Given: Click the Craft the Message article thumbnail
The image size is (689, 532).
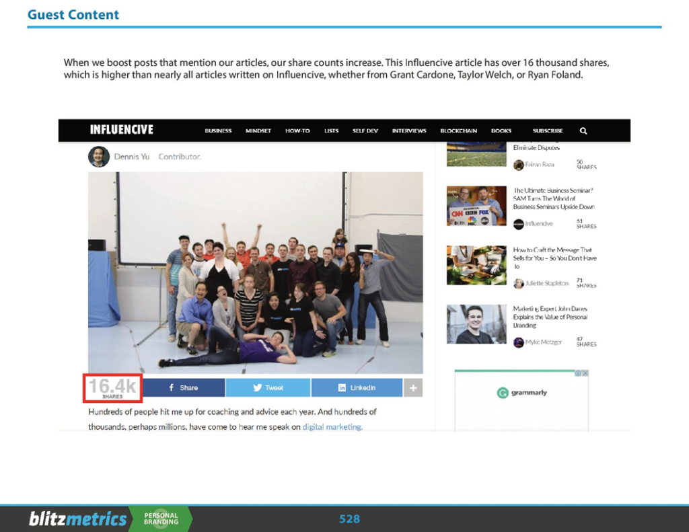Looking at the screenshot, I should tap(476, 266).
